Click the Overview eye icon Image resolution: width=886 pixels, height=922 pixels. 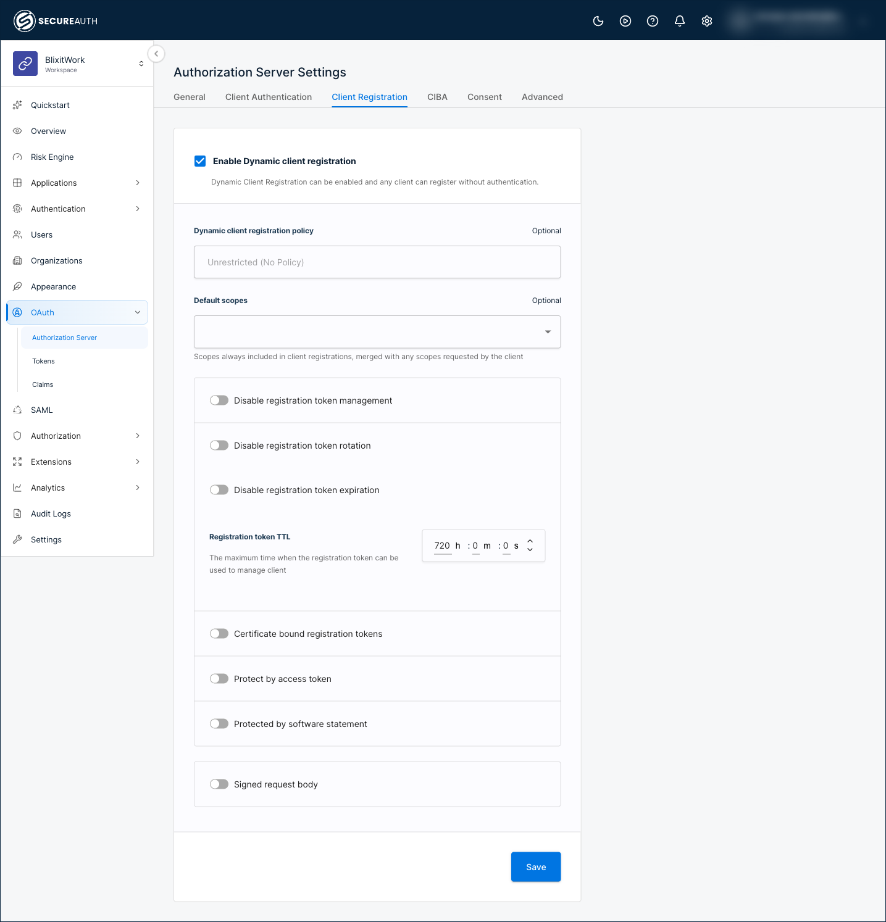pyautogui.click(x=17, y=131)
